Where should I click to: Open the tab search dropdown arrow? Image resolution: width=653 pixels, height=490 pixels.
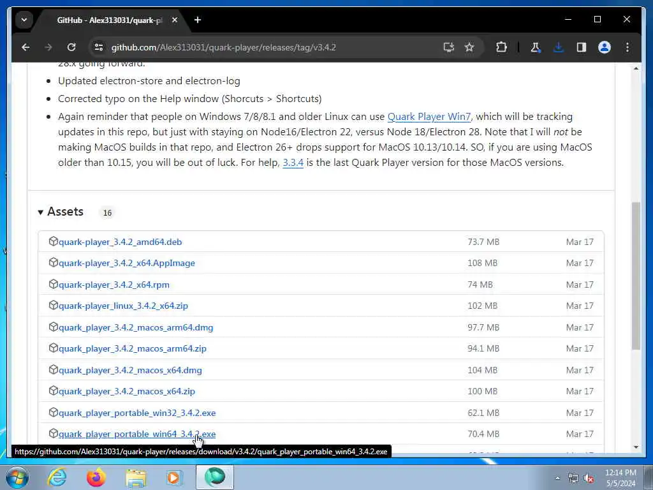pos(24,20)
